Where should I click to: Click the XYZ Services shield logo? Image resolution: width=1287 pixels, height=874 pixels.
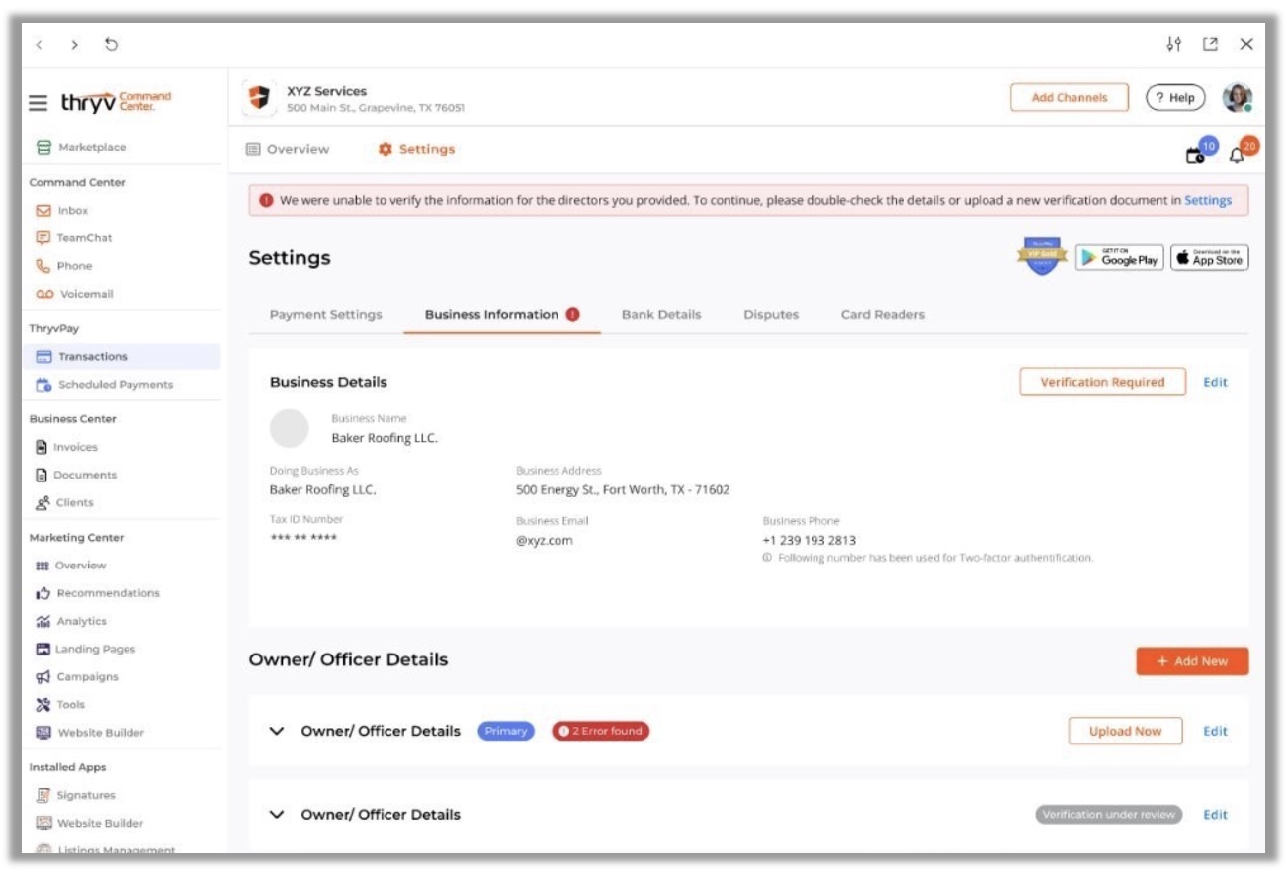(x=258, y=98)
